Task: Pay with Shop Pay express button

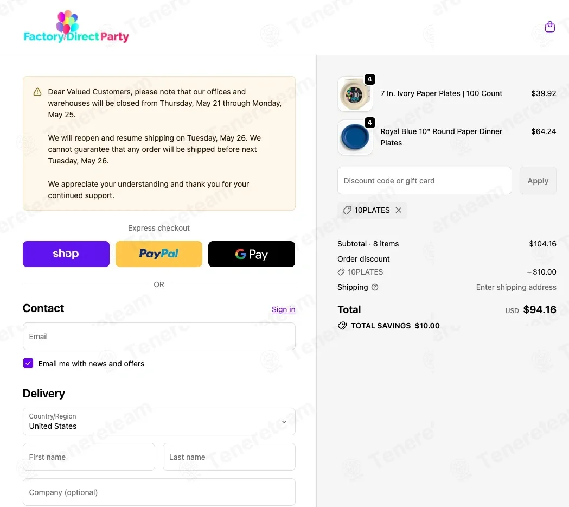Action: click(x=66, y=254)
